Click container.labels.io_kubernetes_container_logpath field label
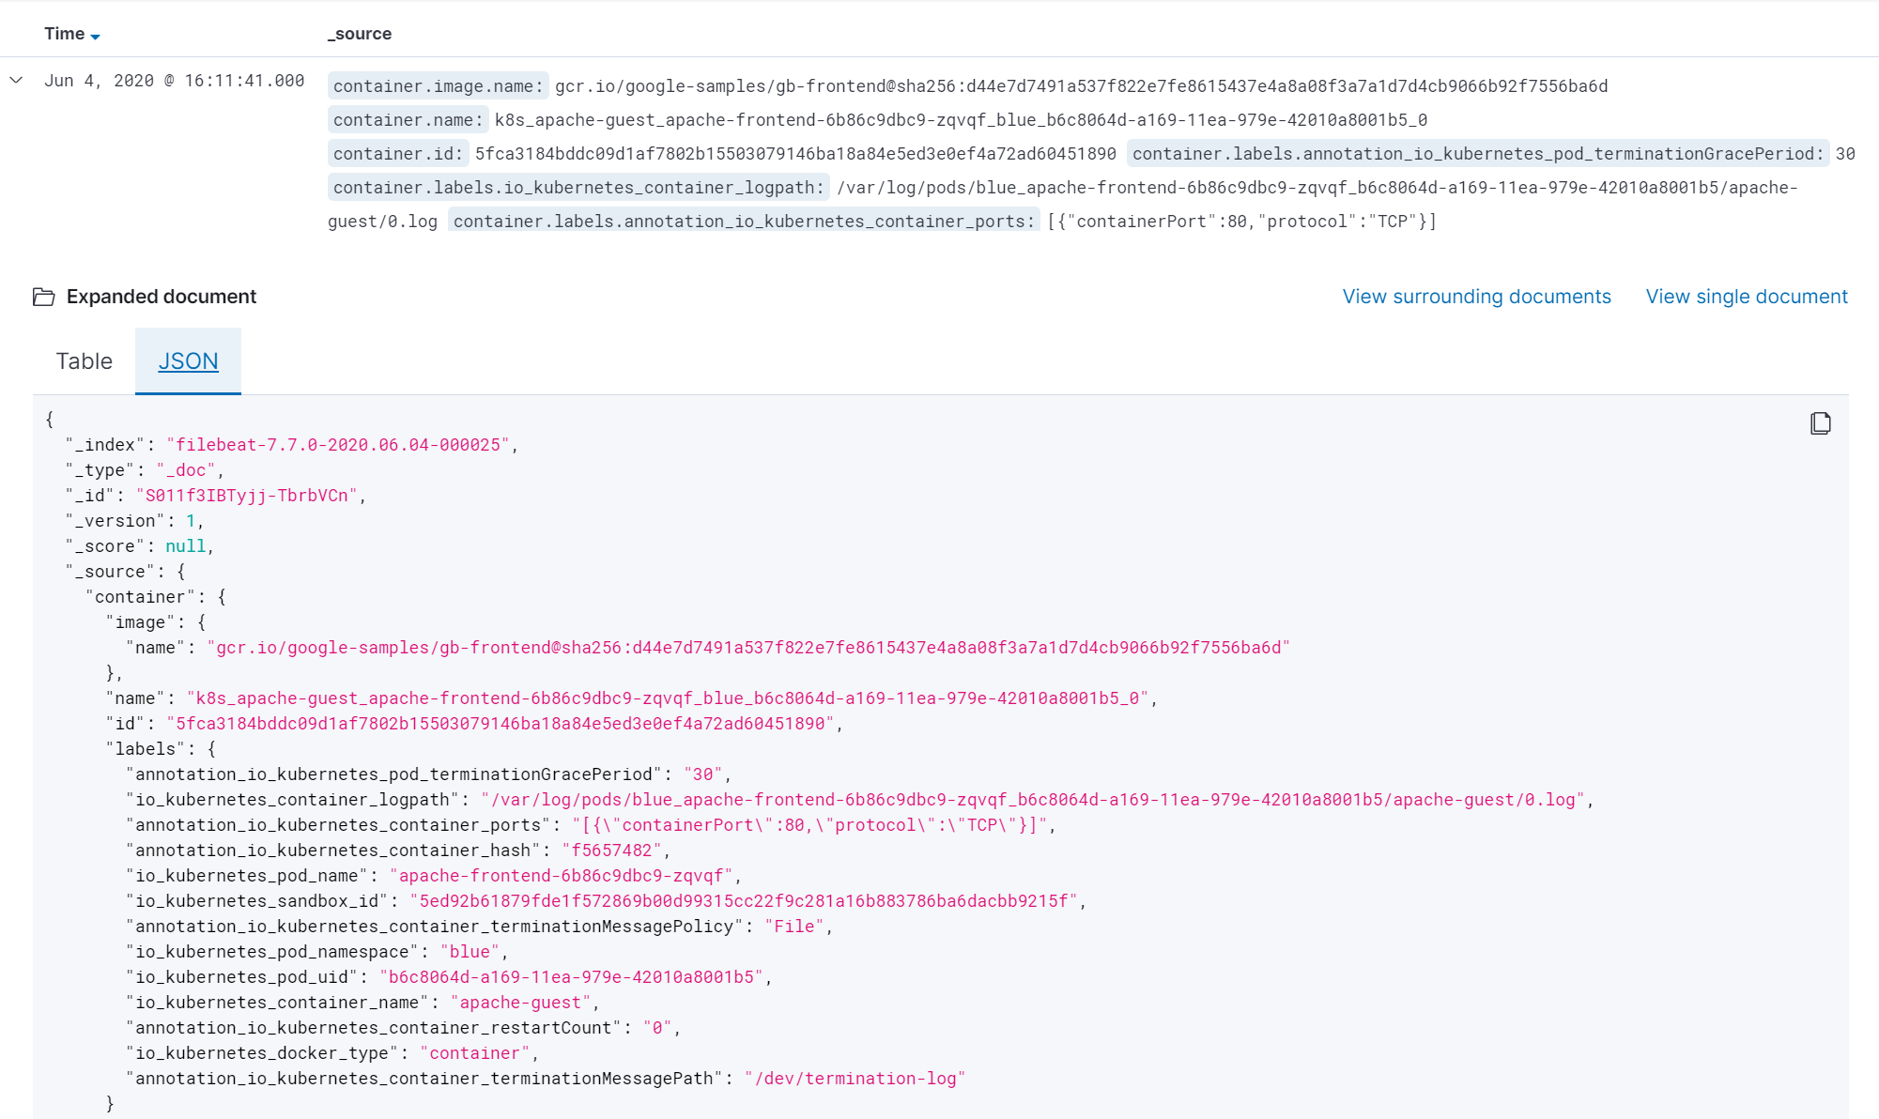Image resolution: width=1879 pixels, height=1119 pixels. point(578,188)
